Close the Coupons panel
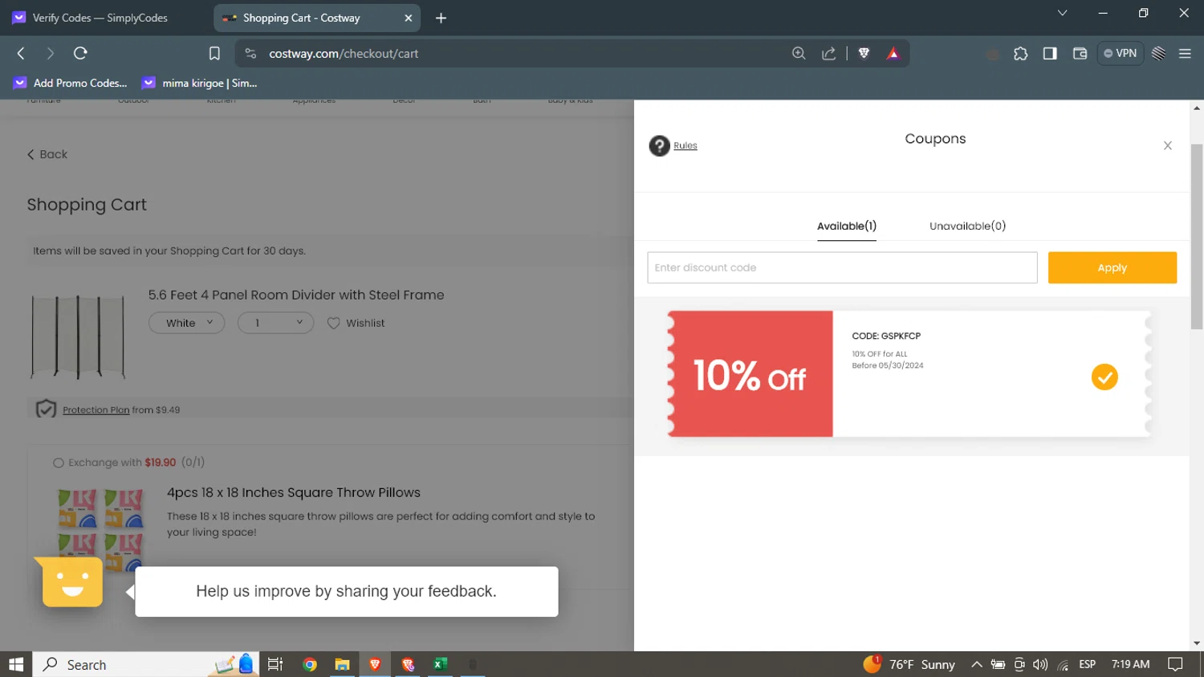The image size is (1204, 677). coord(1168,145)
